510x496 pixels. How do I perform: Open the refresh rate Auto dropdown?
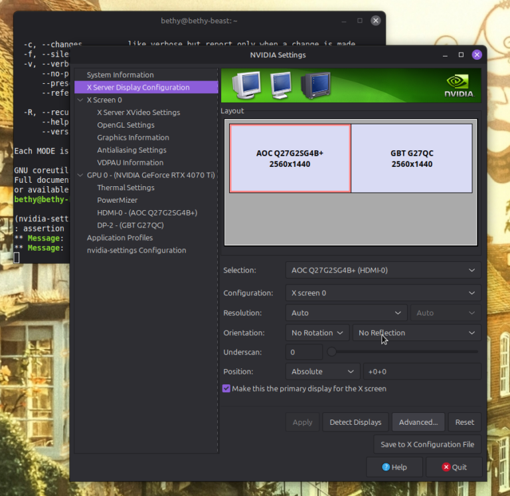pos(446,312)
